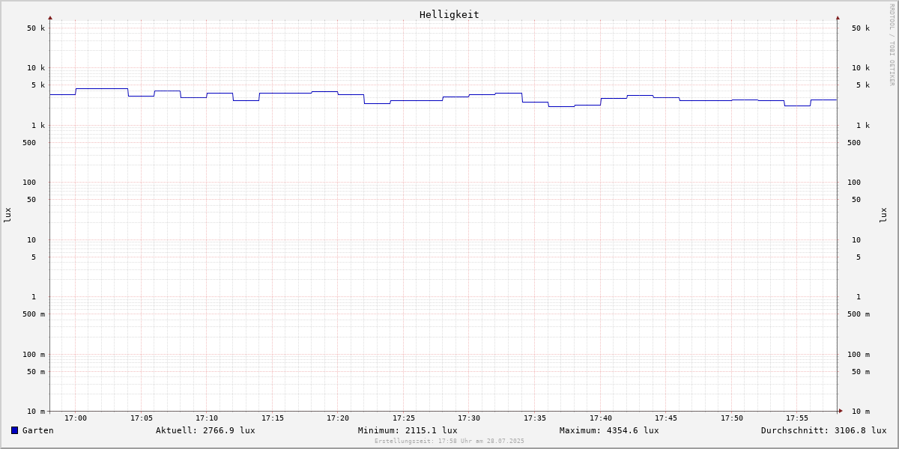Click the red arrow at time axis end
Screen dimensions: 899x449
click(841, 411)
